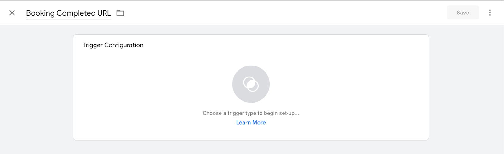
Task: Expand the vertical ellipsis overflow menu
Action: click(x=490, y=13)
